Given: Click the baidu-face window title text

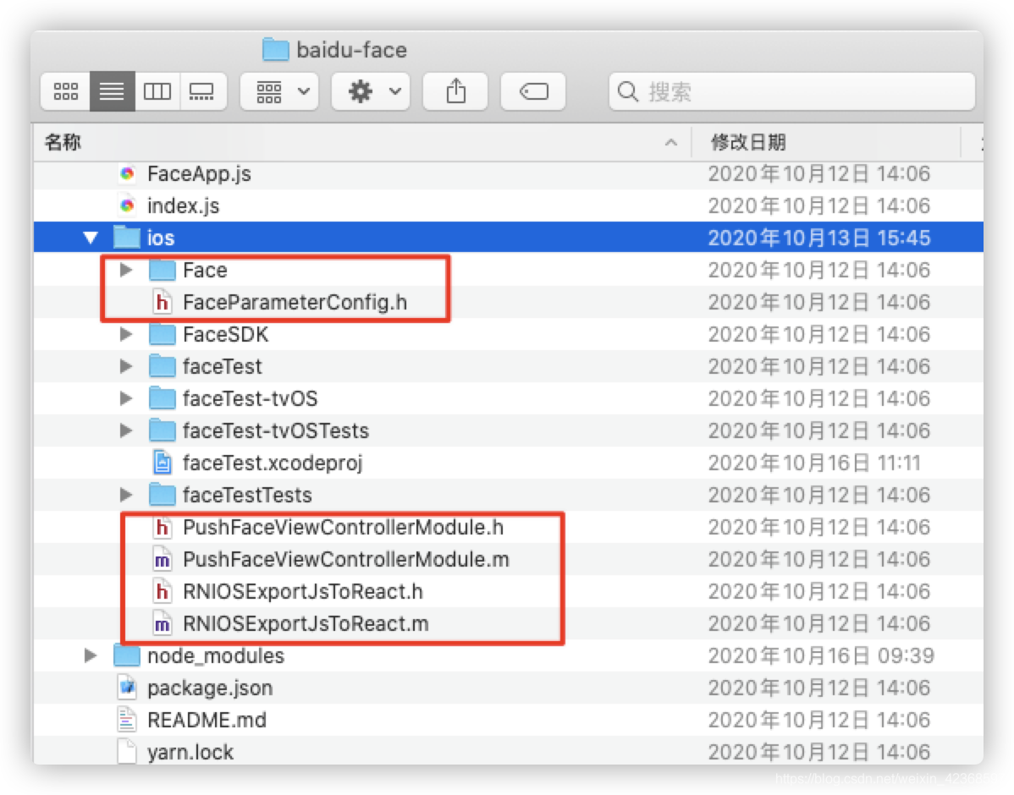Looking at the screenshot, I should coord(351,50).
